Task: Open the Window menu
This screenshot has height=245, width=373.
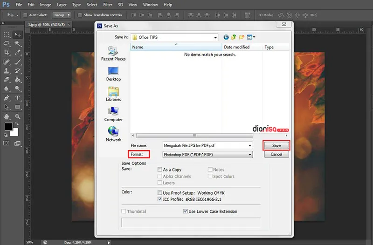Action: [x=150, y=5]
